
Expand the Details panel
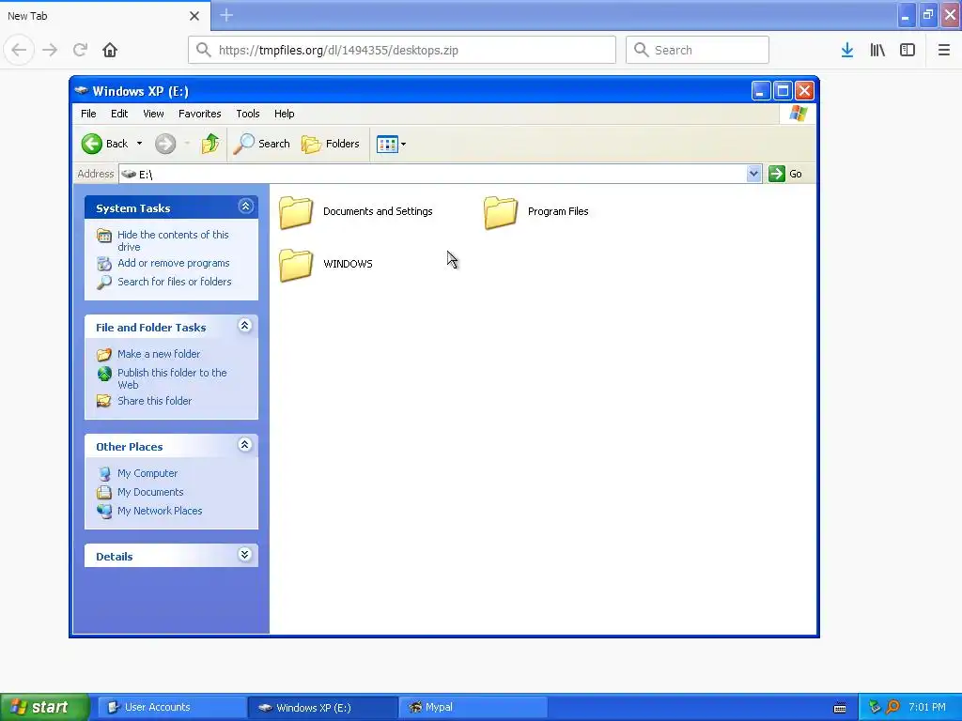pos(245,554)
